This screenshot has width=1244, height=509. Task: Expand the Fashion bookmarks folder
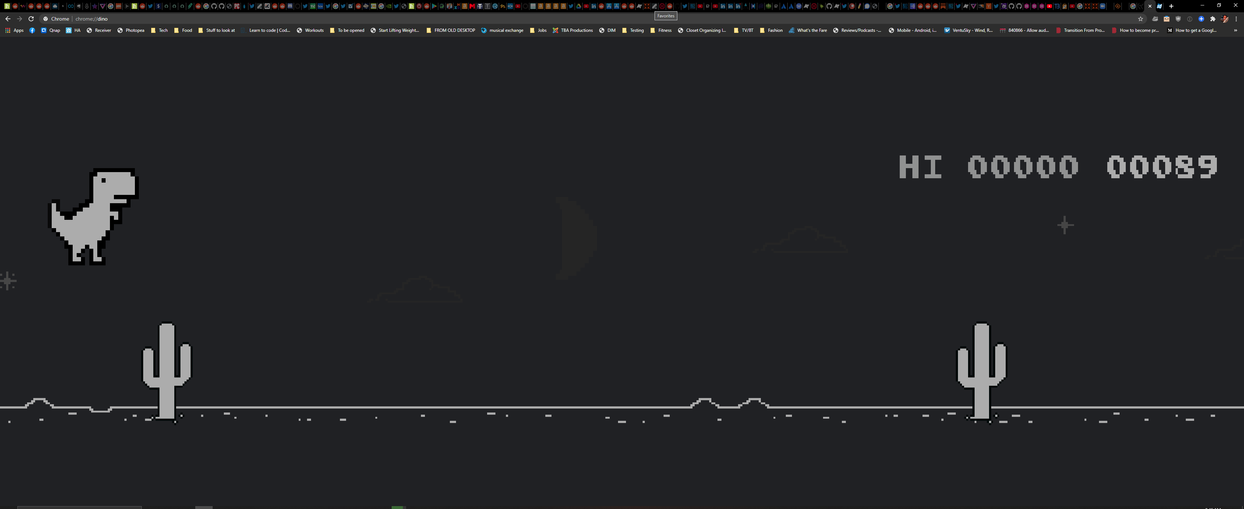tap(771, 30)
